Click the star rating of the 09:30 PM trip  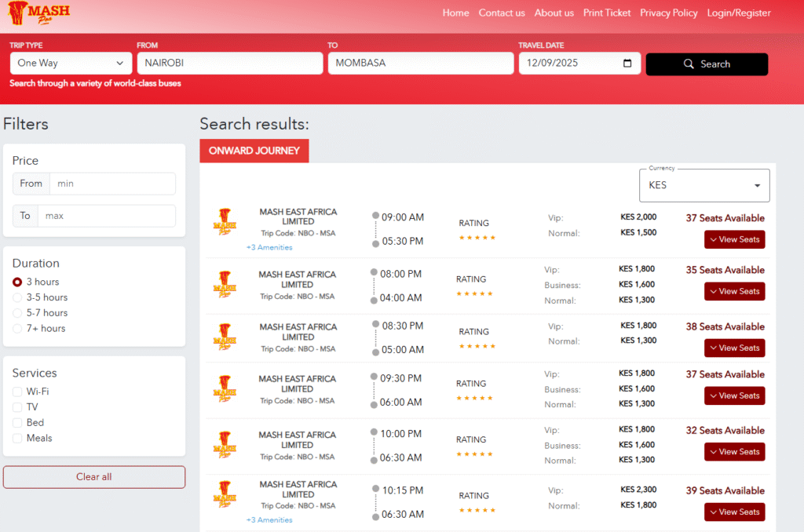474,399
